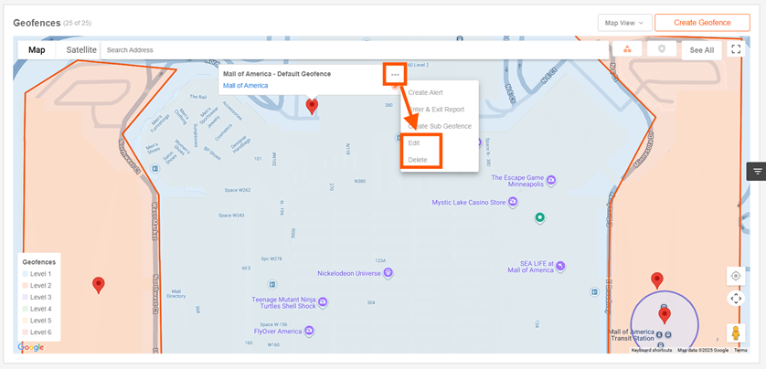Screen dimensions: 766x369
Task: Click the Level 1 legend swatch
Action: pos(26,274)
